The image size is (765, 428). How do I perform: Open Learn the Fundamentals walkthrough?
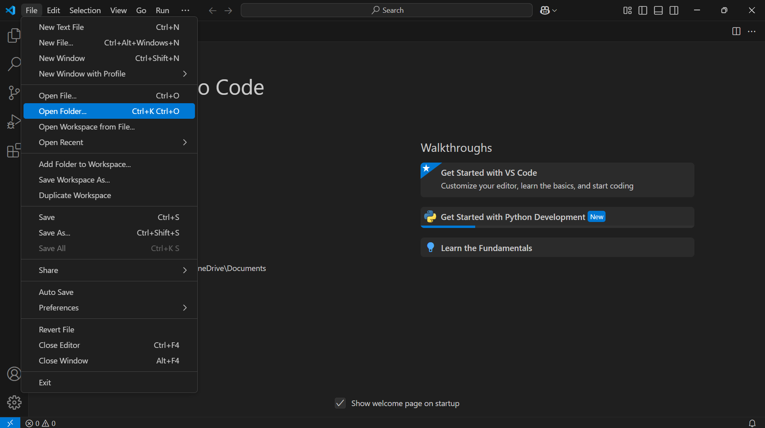557,247
